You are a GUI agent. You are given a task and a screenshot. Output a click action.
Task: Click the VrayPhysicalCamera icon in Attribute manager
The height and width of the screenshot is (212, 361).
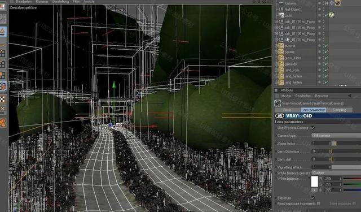click(x=278, y=103)
